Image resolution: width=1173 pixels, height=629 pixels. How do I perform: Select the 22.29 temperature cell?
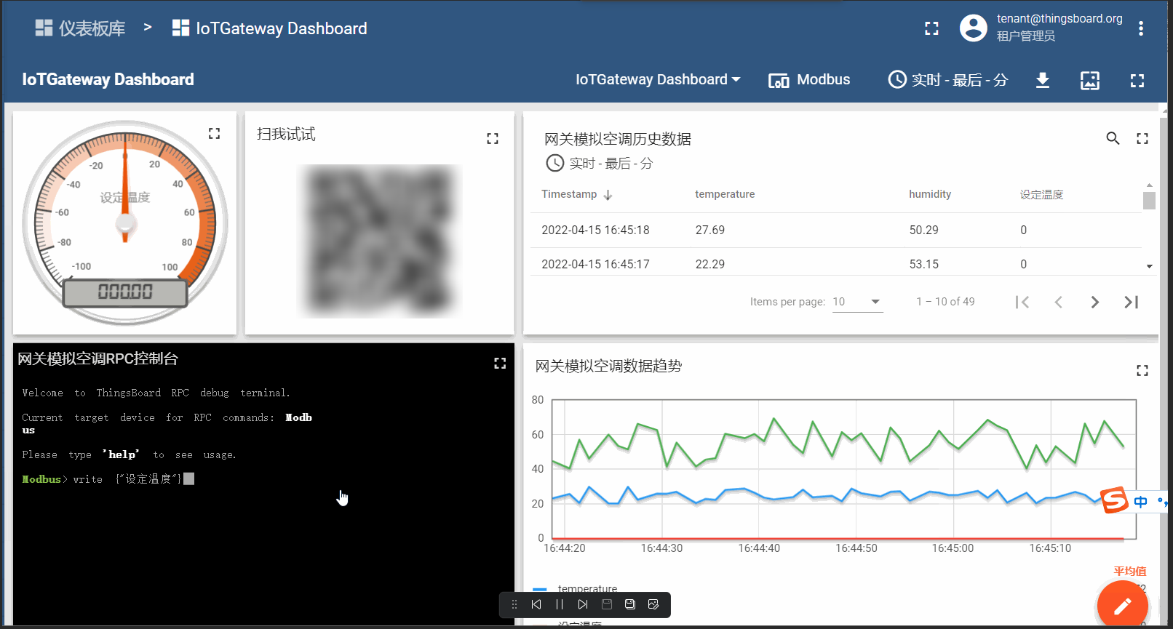(x=710, y=264)
